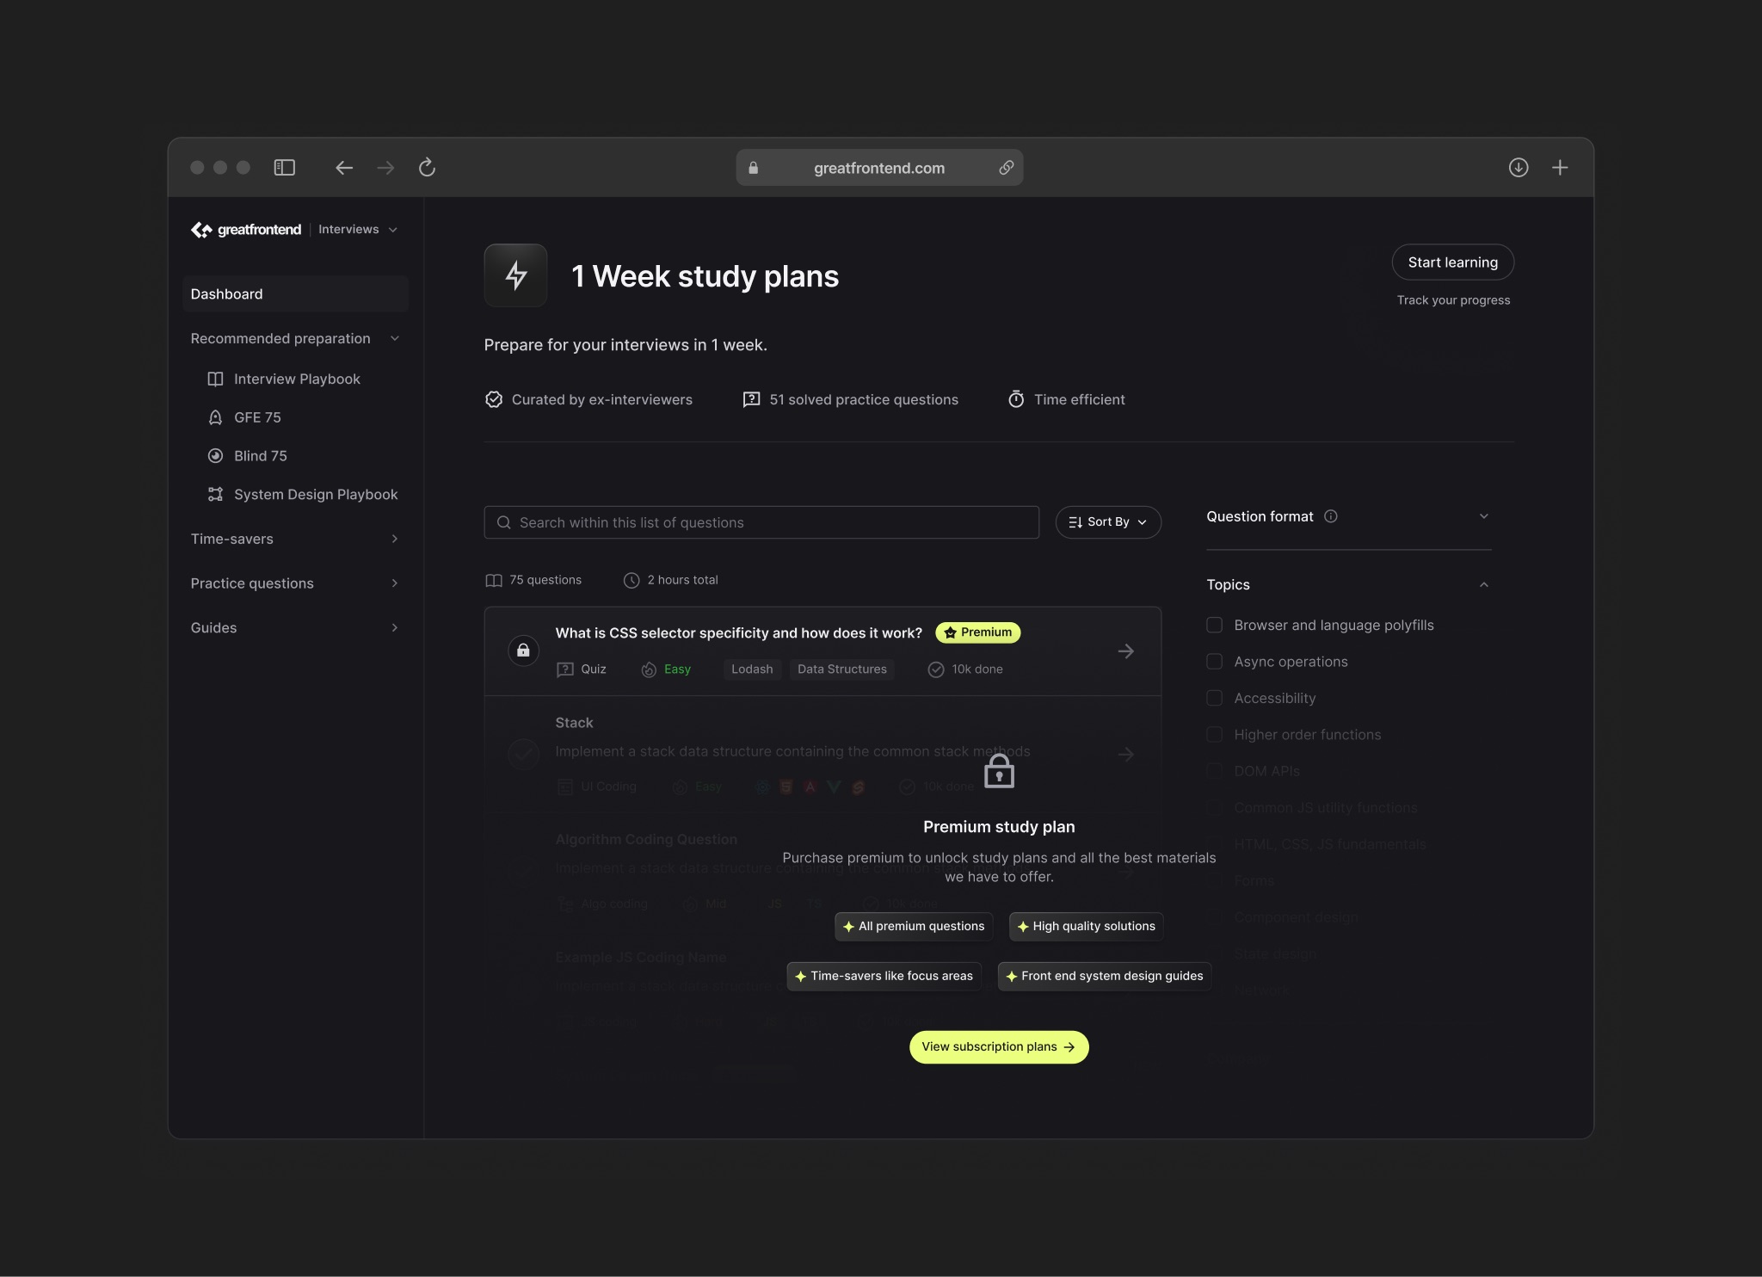The image size is (1762, 1277).
Task: Collapse the Recommended preparation section
Action: click(395, 338)
